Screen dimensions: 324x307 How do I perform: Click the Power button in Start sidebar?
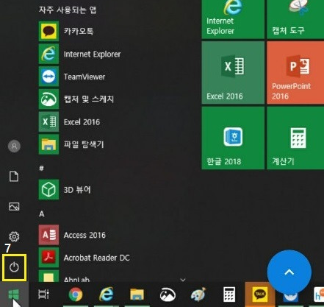[x=14, y=267]
